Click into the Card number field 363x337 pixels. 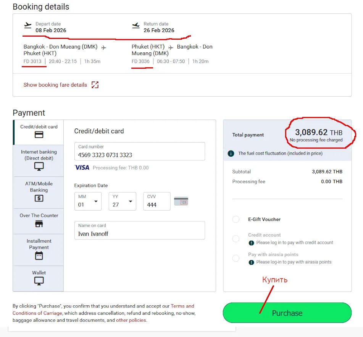coord(140,155)
